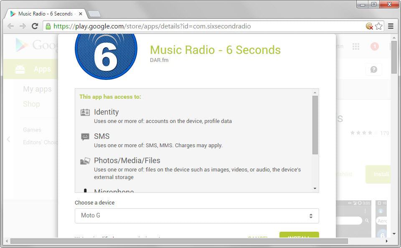Click the background page Install button
Screen dimensions: 401x248
[378, 174]
